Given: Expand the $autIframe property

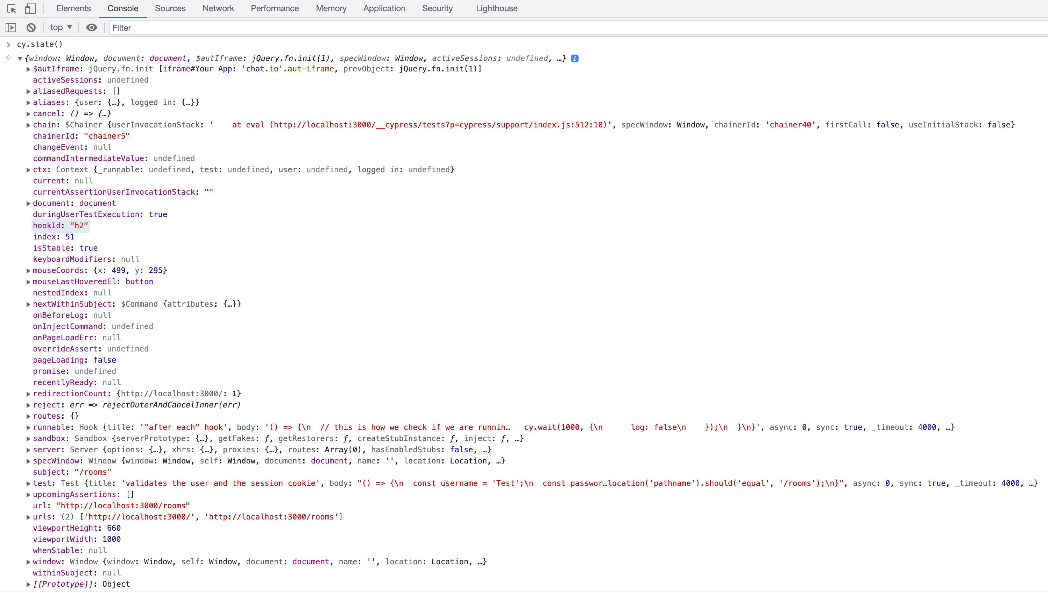Looking at the screenshot, I should (28, 69).
